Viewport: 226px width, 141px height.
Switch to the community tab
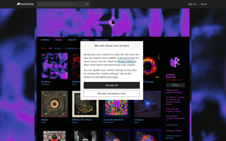point(101,40)
